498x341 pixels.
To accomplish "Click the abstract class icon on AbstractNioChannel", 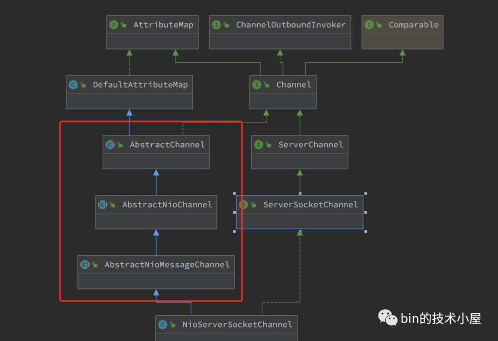I will 102,205.
